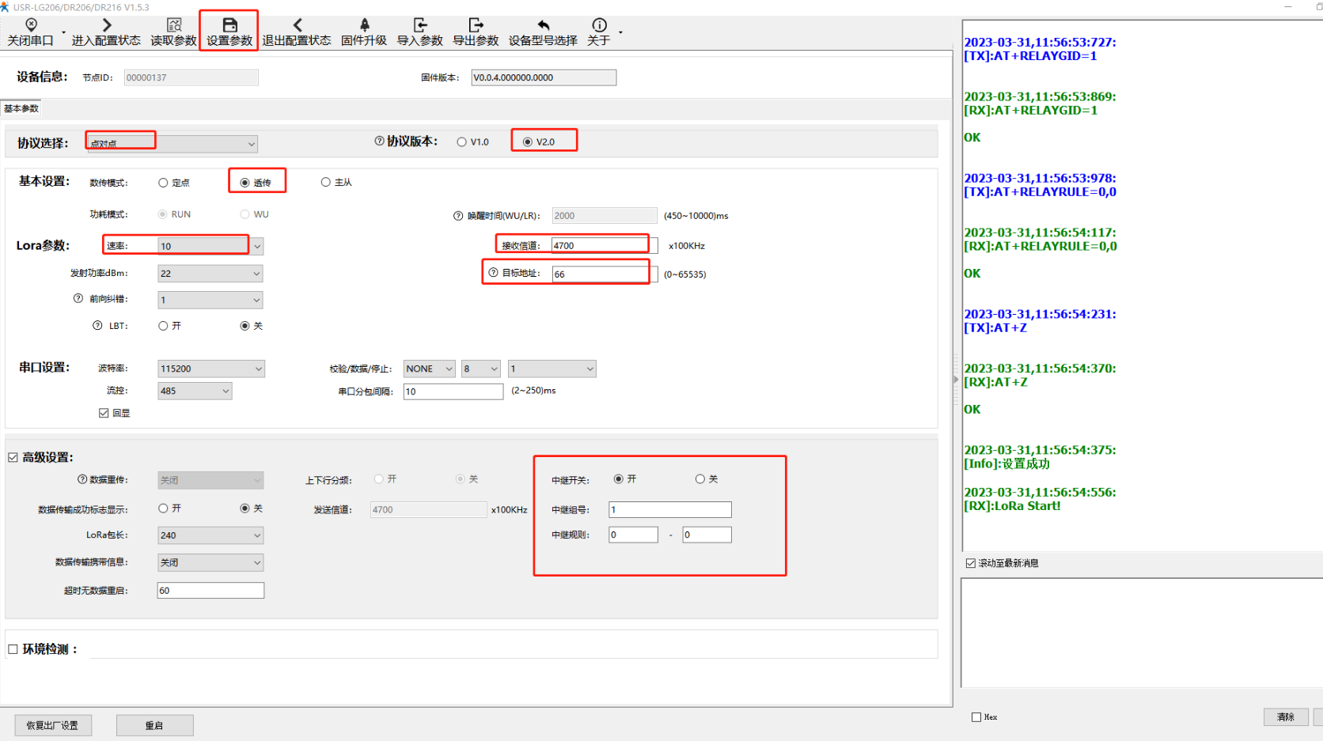Image resolution: width=1323 pixels, height=741 pixels.
Task: Click the 恢复出厂设置 button
Action: (52, 725)
